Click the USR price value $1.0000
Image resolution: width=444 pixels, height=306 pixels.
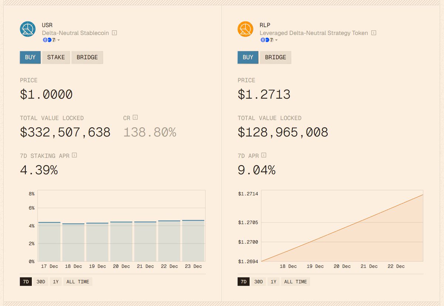pyautogui.click(x=46, y=95)
